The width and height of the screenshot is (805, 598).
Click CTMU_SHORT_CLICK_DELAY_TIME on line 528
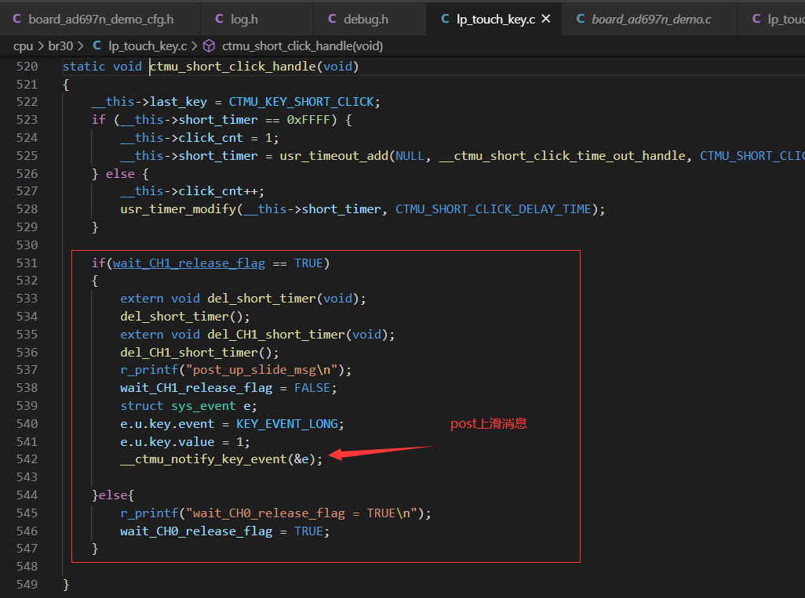click(x=493, y=209)
